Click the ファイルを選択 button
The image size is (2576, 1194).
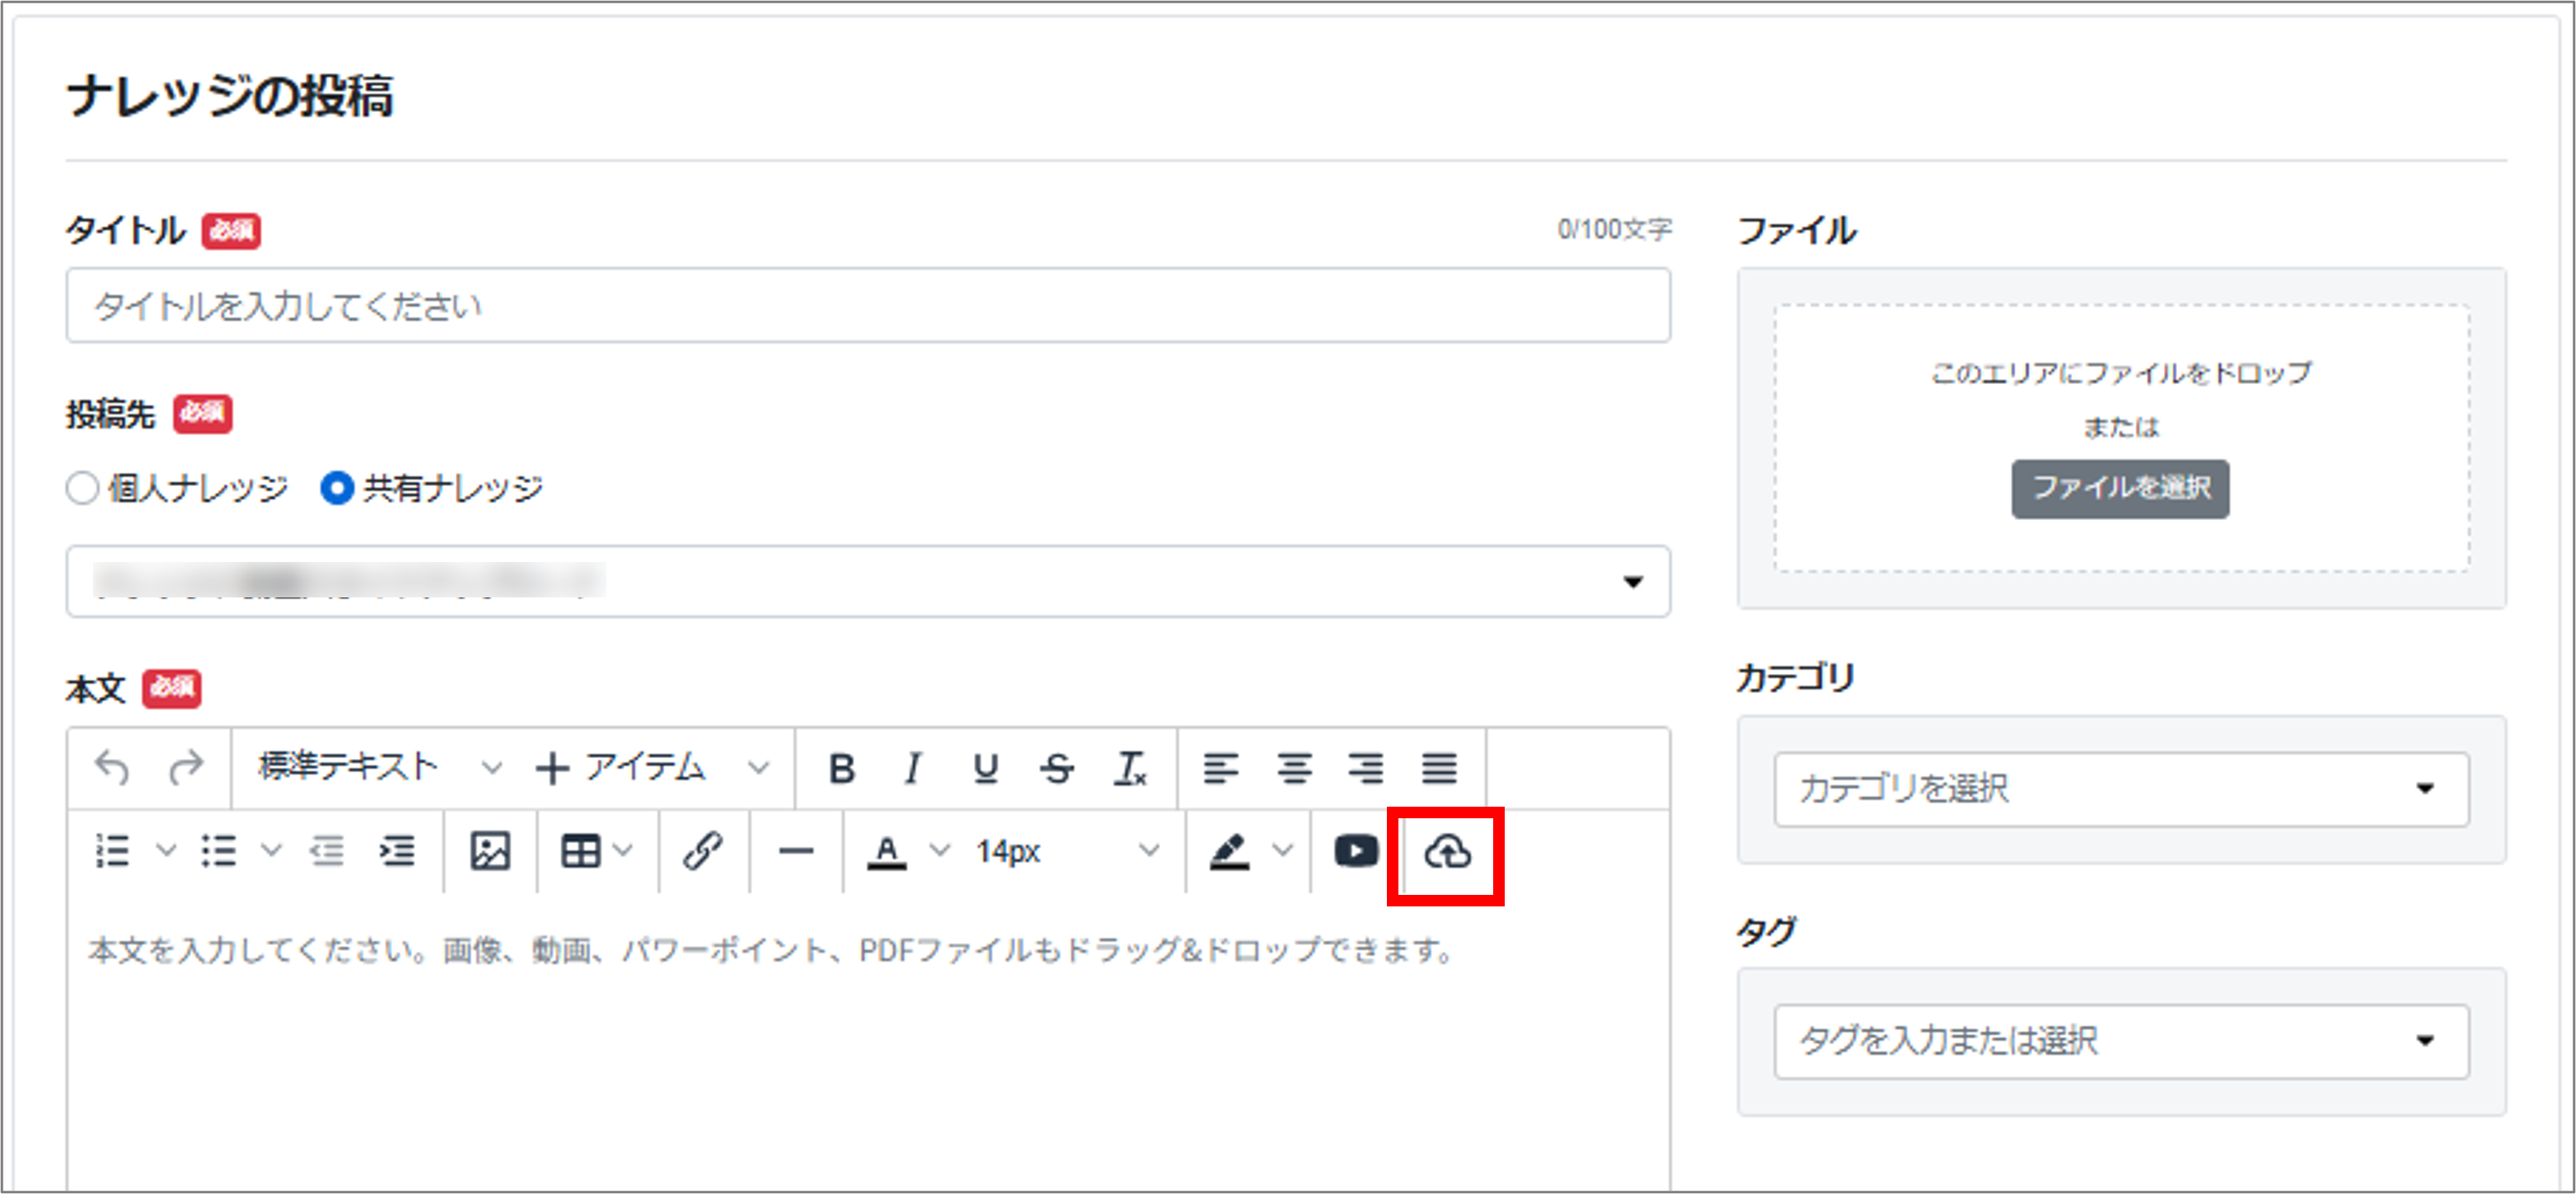2119,488
